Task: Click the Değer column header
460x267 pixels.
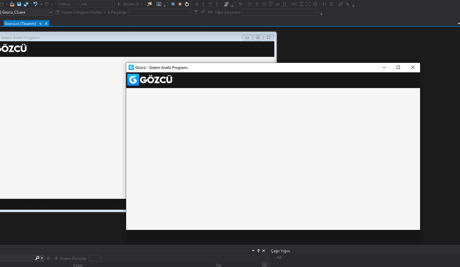Action: [78, 265]
